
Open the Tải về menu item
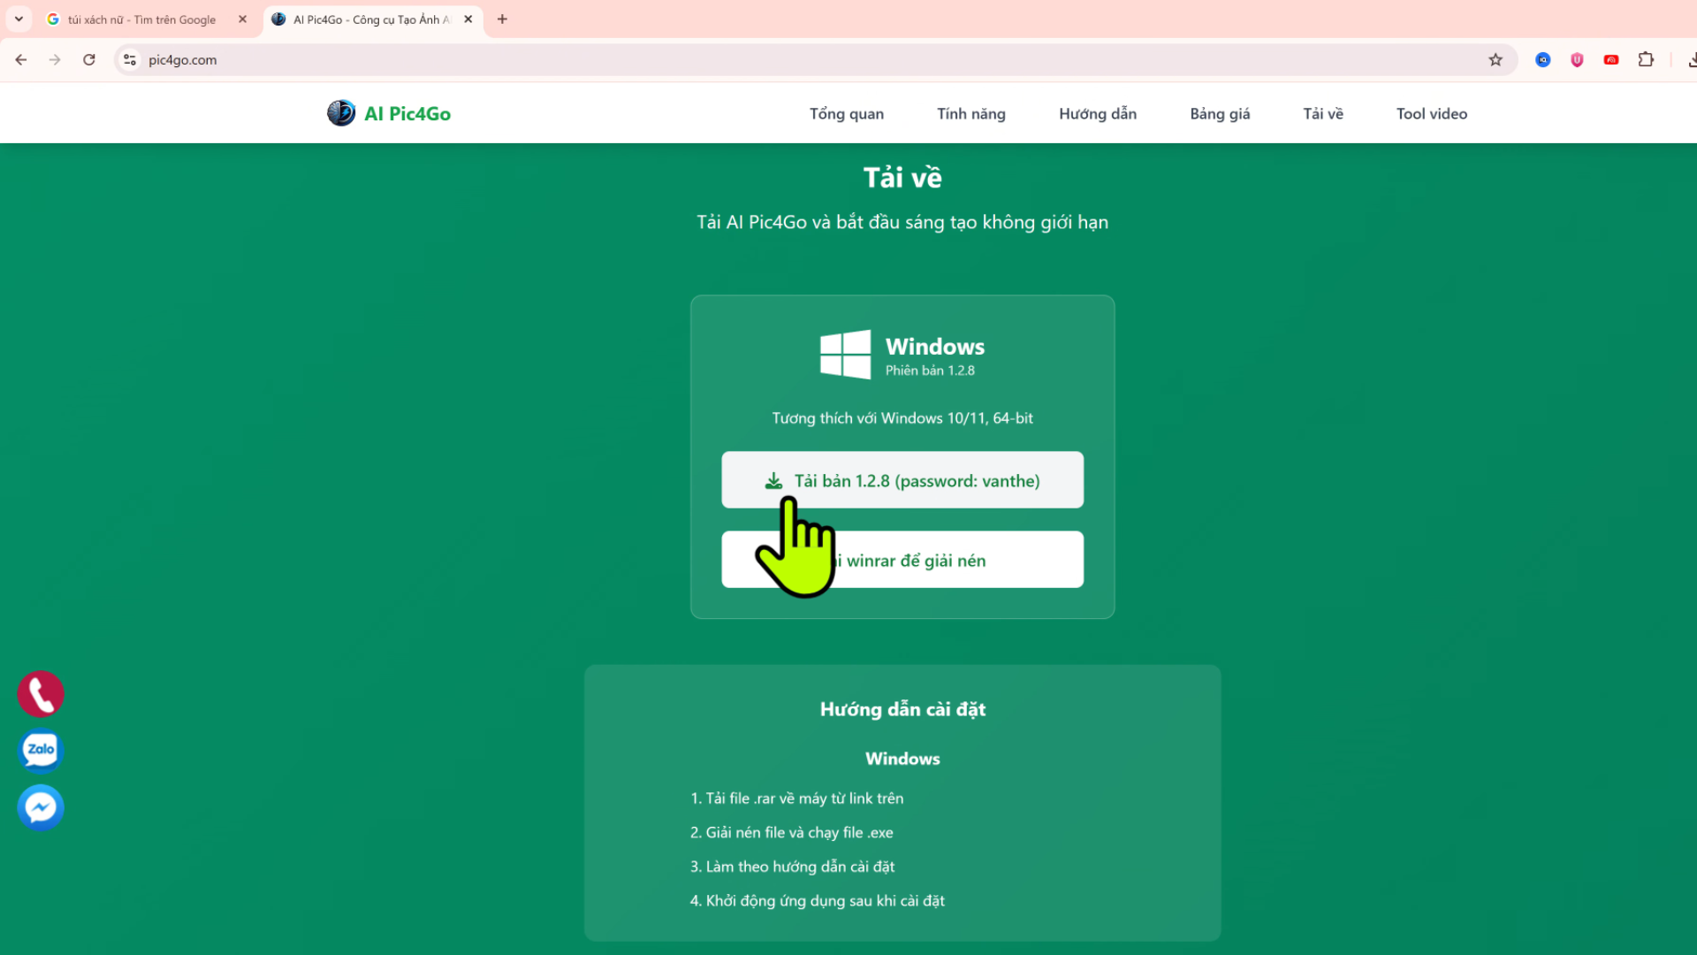(1323, 114)
